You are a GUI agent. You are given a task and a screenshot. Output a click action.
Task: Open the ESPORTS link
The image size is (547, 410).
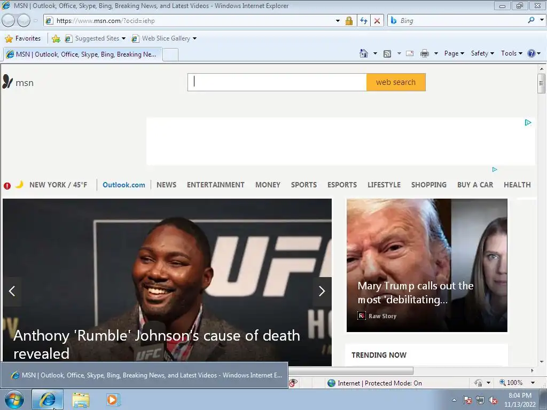click(x=342, y=185)
